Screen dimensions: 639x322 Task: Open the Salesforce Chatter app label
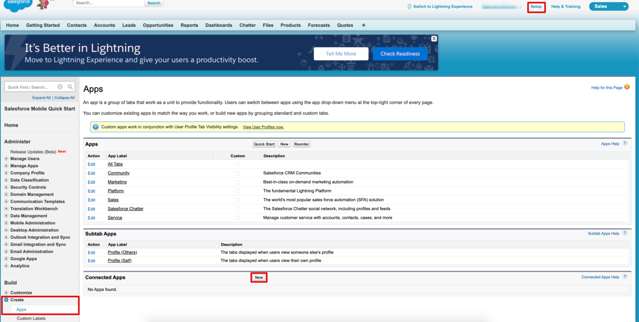click(x=125, y=209)
